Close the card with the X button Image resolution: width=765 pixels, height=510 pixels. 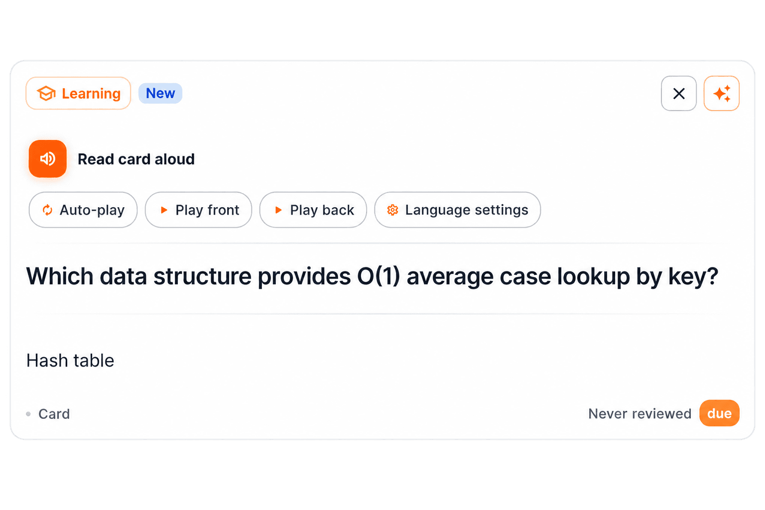coord(679,93)
